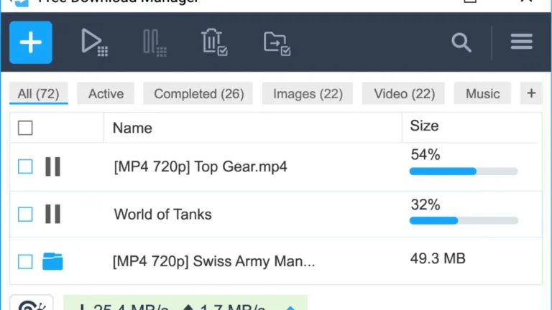The width and height of the screenshot is (552, 310).
Task: Click the 49.3 MB size value
Action: (x=438, y=258)
